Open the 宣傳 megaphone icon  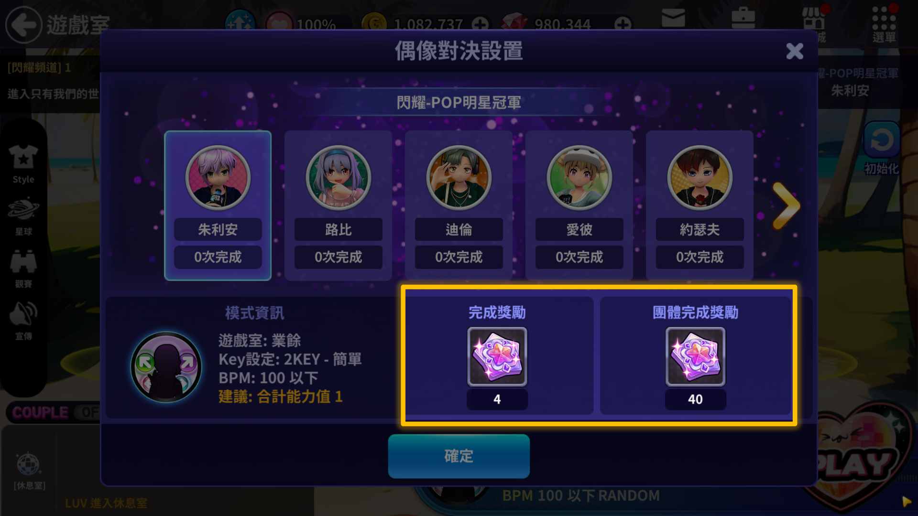coord(23,321)
